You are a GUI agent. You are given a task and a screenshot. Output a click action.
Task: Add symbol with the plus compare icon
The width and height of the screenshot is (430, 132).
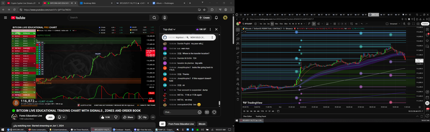coord(255,24)
